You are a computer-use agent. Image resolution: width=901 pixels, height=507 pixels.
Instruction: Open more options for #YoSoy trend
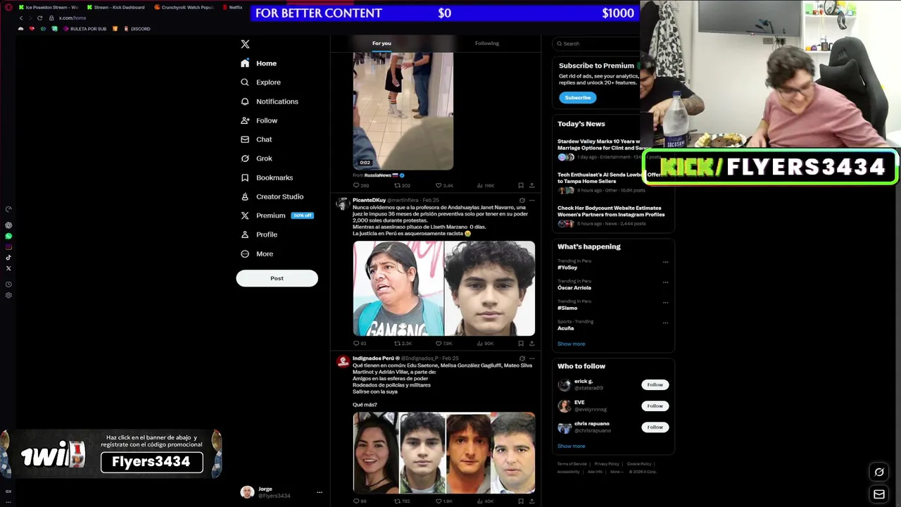point(665,262)
